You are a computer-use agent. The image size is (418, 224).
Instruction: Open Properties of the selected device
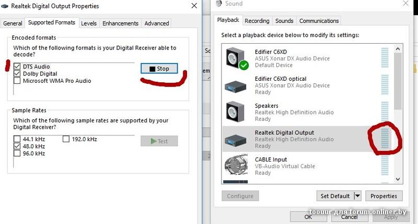[384, 196]
